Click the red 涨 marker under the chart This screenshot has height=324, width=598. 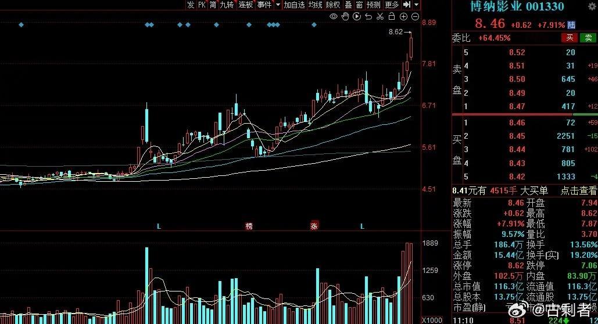314,226
